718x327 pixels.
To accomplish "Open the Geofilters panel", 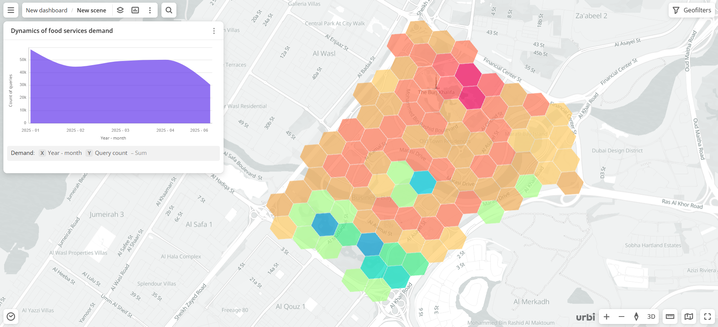I will [692, 10].
